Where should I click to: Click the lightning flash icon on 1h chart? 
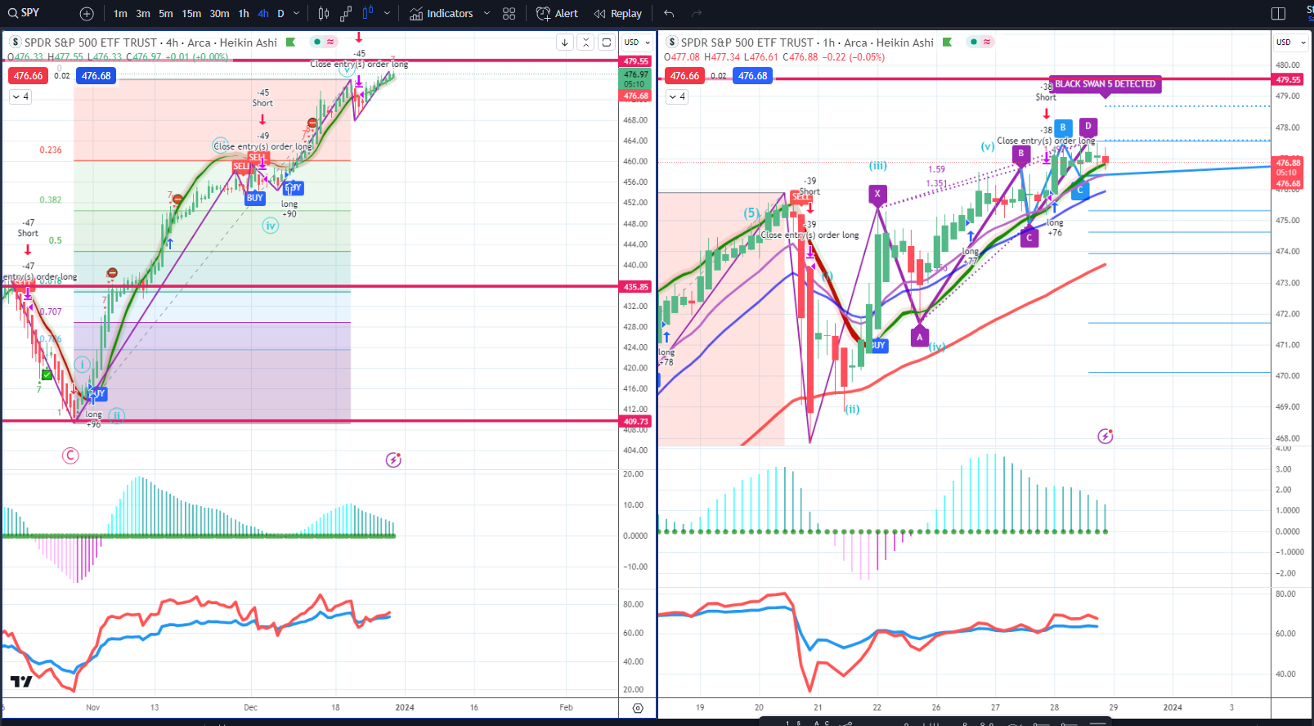coord(1105,437)
